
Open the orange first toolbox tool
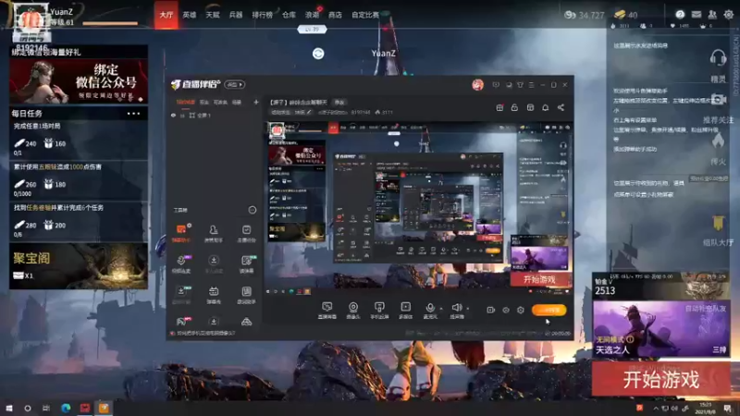pyautogui.click(x=181, y=229)
